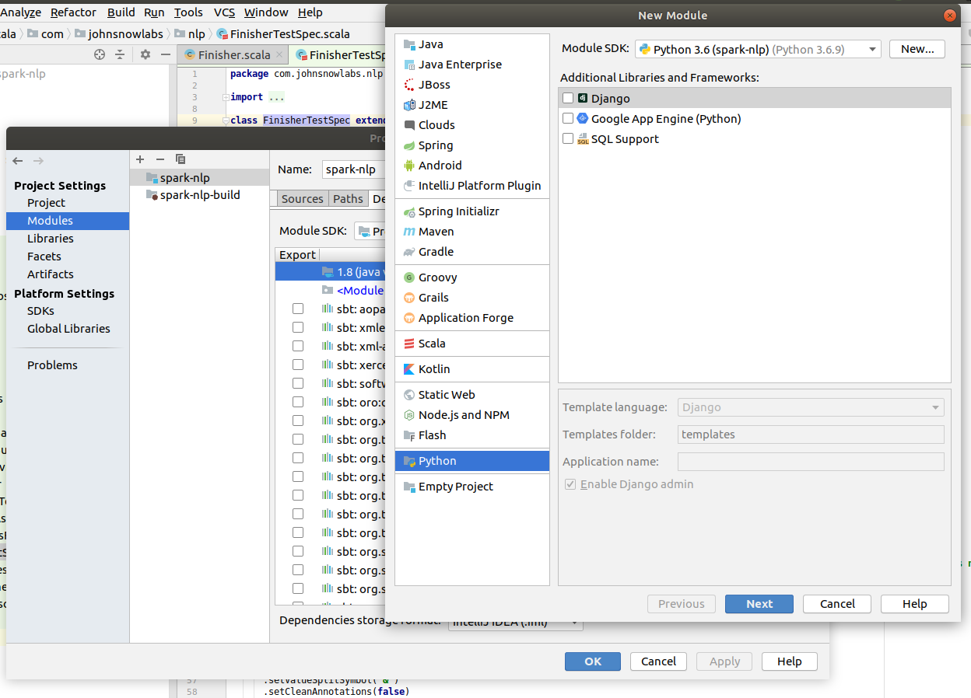This screenshot has height=698, width=971.
Task: Check export box for sbt: xmle dependency
Action: click(x=298, y=327)
